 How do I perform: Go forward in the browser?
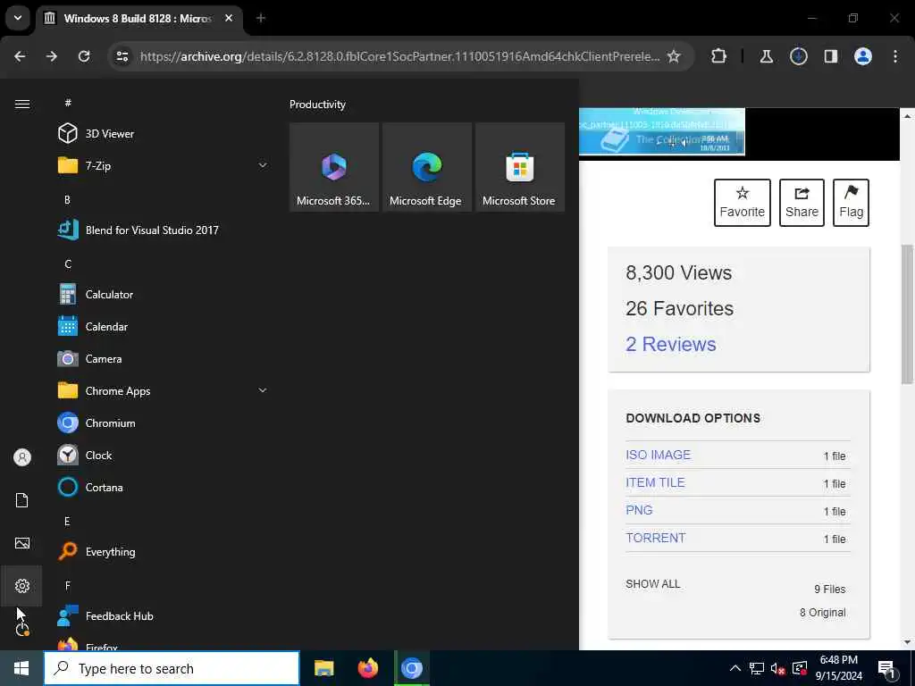pyautogui.click(x=52, y=56)
